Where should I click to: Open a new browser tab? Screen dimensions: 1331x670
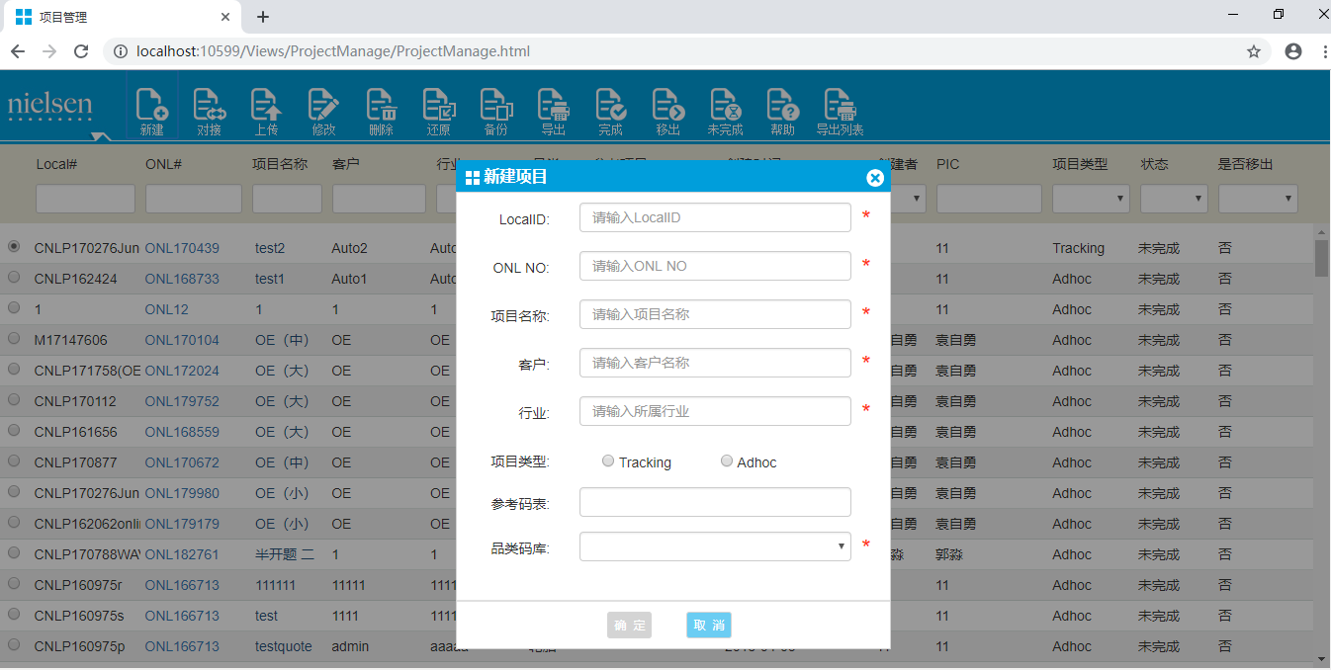coord(262,17)
